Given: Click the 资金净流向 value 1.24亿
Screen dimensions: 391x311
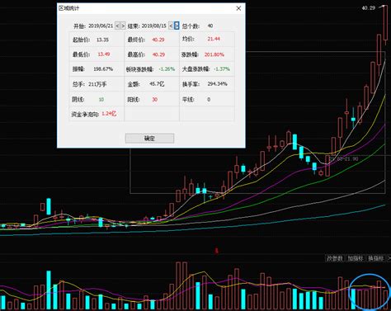Looking at the screenshot, I should click(x=109, y=114).
